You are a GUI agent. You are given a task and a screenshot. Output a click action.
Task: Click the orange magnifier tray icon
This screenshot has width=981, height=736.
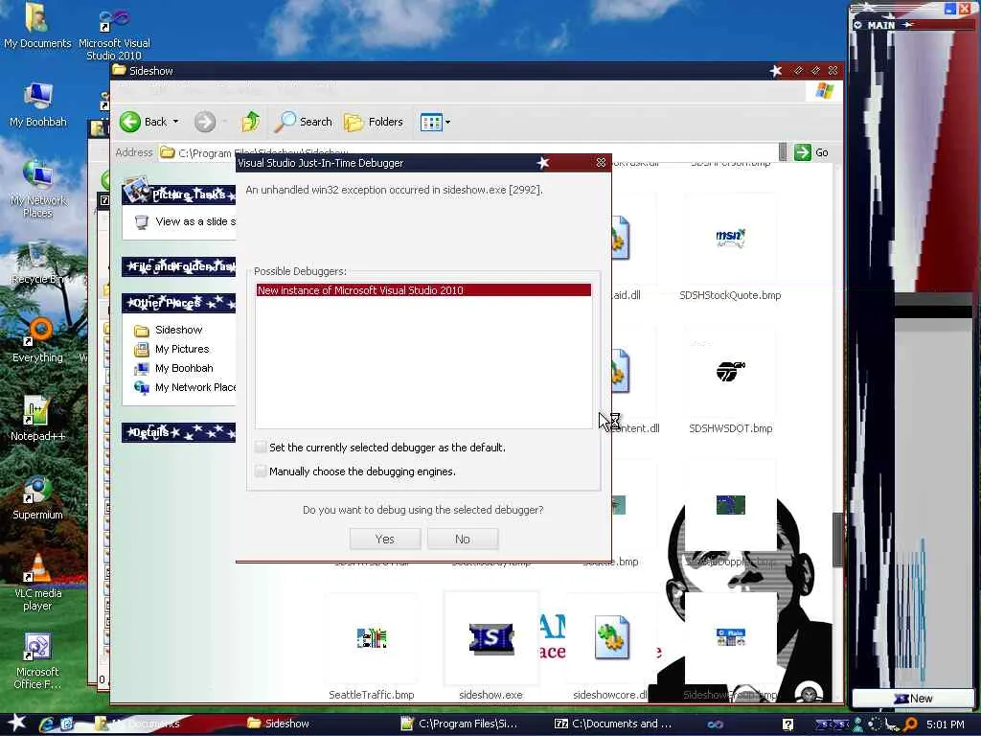pos(910,724)
